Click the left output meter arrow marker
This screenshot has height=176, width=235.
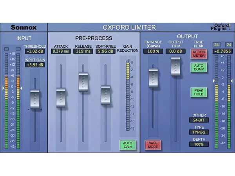click(x=214, y=81)
